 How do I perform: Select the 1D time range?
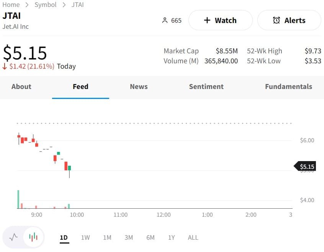pos(64,237)
